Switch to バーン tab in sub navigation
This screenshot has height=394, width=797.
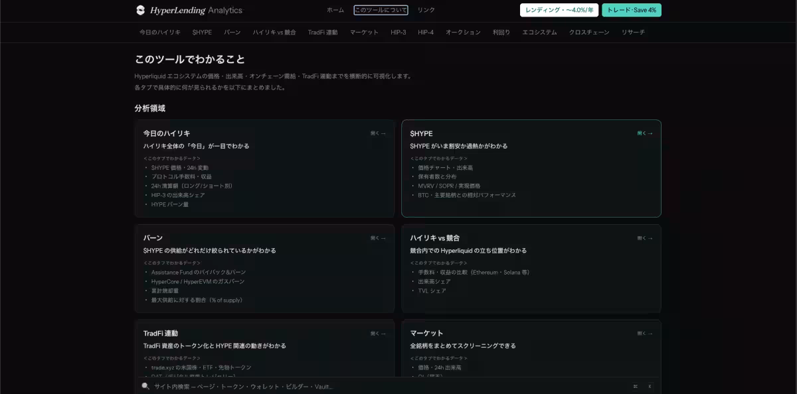(232, 32)
